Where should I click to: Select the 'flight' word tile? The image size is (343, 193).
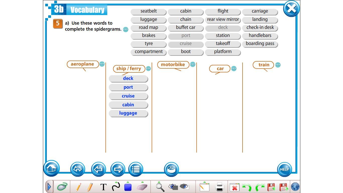pos(223,11)
